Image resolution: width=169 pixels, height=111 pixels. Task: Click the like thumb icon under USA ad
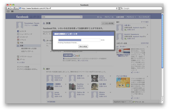point(132,98)
